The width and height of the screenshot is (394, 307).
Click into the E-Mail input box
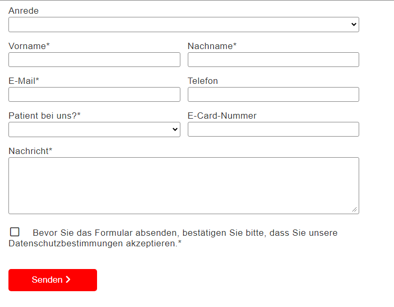[94, 94]
